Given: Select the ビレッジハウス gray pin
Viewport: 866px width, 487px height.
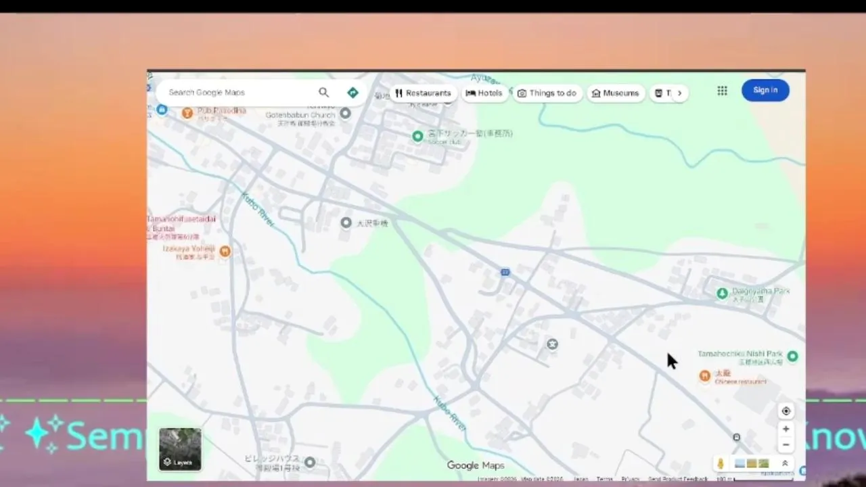Looking at the screenshot, I should click(309, 462).
